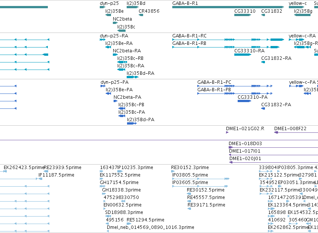Select the IP03605.5prime EST
Viewport: 318px width, 233px height.
pos(200,186)
